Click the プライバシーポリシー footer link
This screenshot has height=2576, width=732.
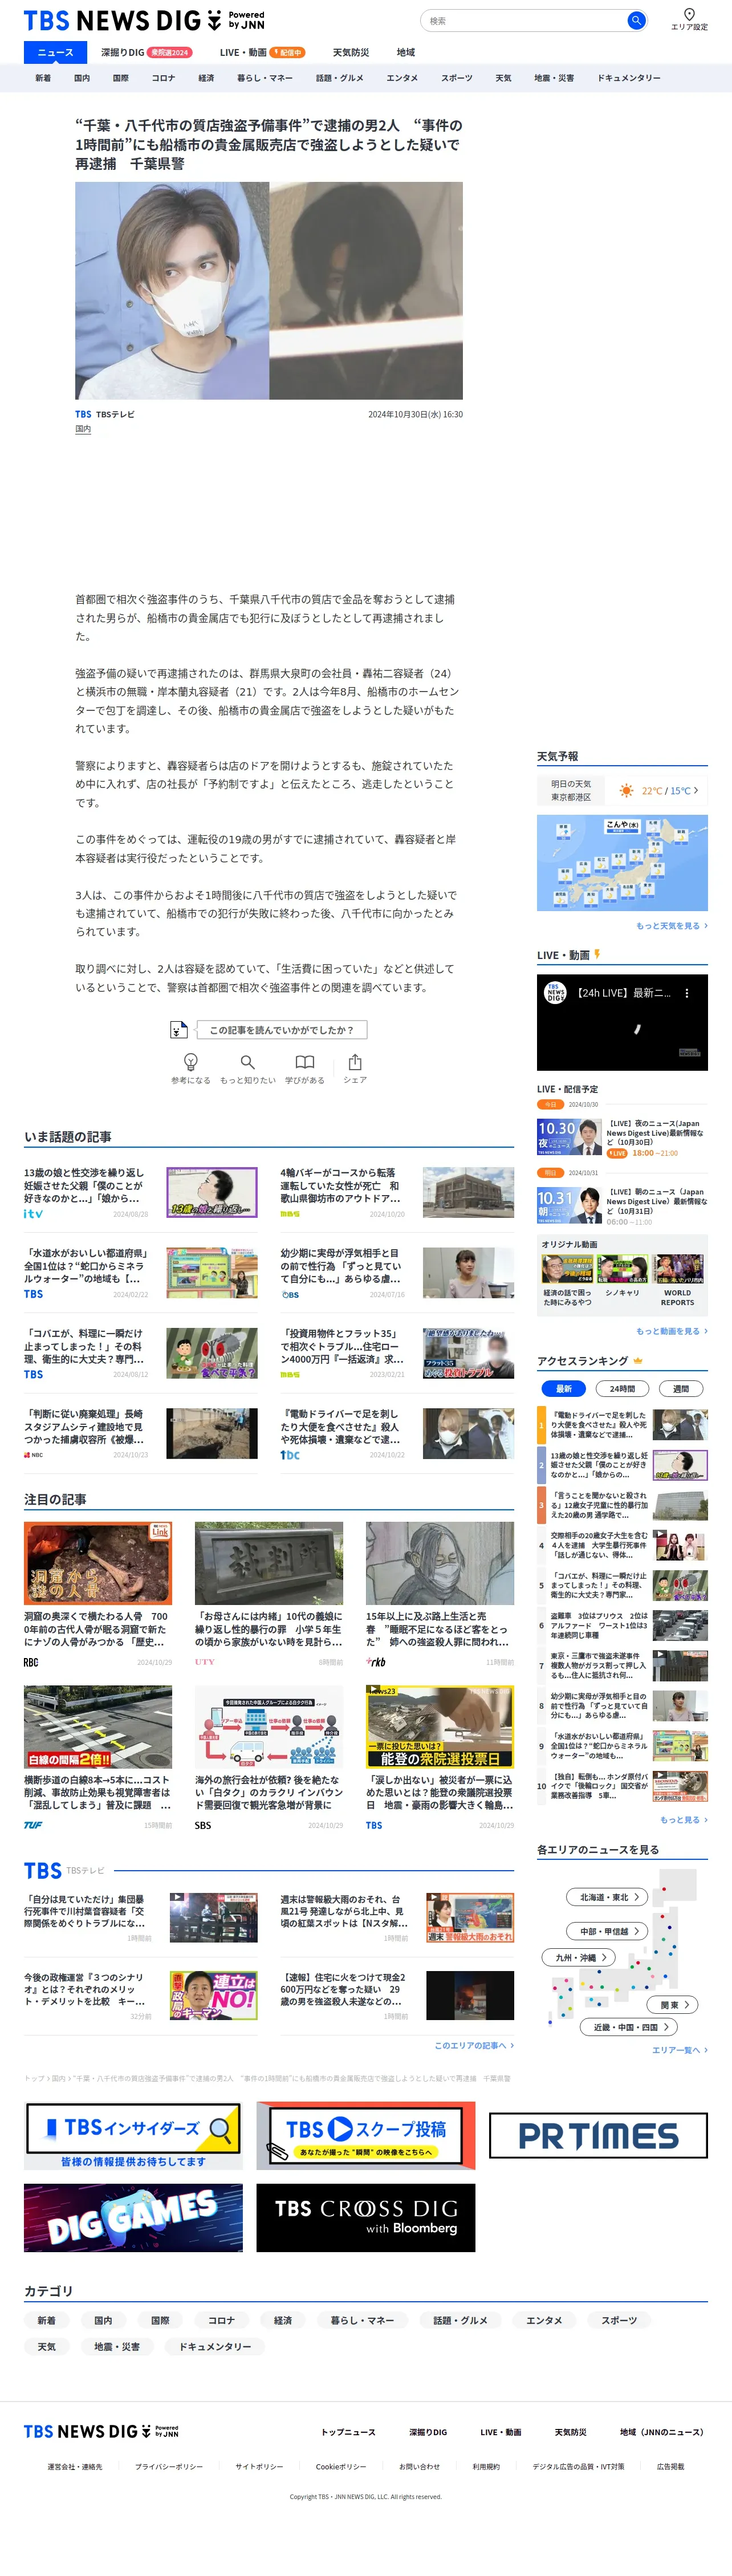pos(169,2466)
